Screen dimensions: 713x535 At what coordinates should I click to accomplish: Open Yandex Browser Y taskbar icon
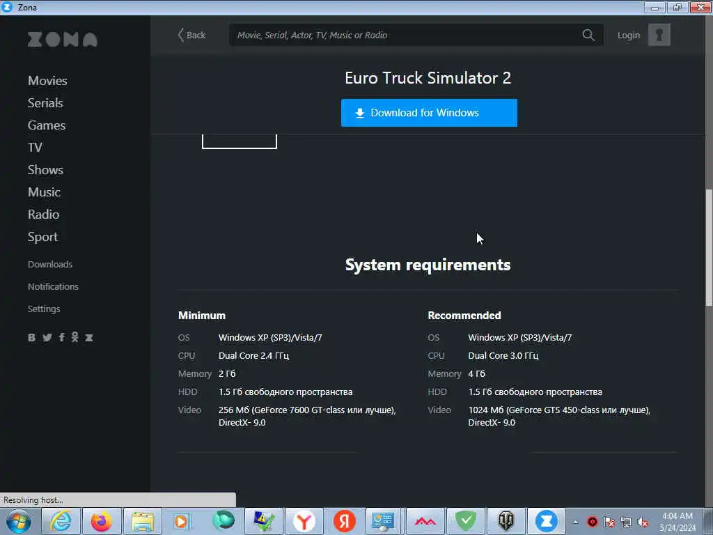coord(304,521)
